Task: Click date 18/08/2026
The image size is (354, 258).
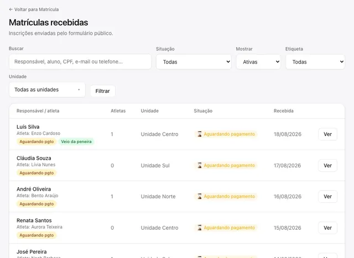Action: point(288,134)
